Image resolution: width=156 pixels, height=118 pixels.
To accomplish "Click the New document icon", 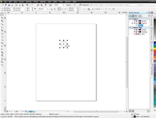I will pos(3,5).
